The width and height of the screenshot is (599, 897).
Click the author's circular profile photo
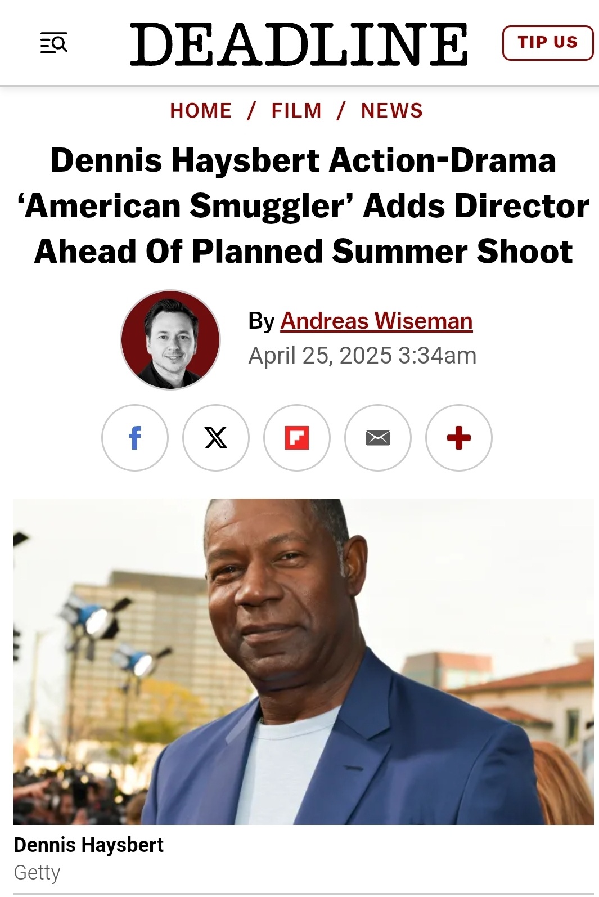(170, 339)
